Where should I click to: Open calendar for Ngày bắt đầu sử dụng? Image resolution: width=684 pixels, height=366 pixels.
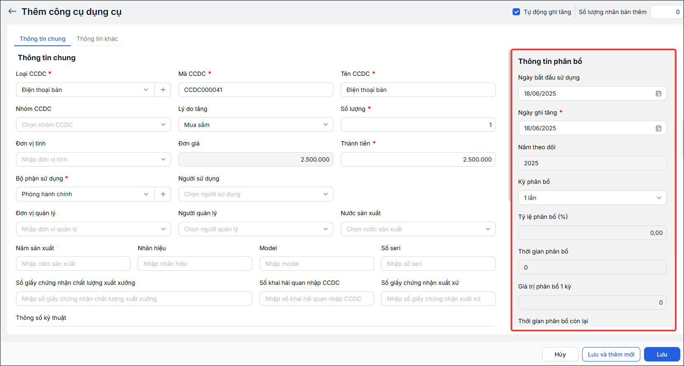point(658,94)
